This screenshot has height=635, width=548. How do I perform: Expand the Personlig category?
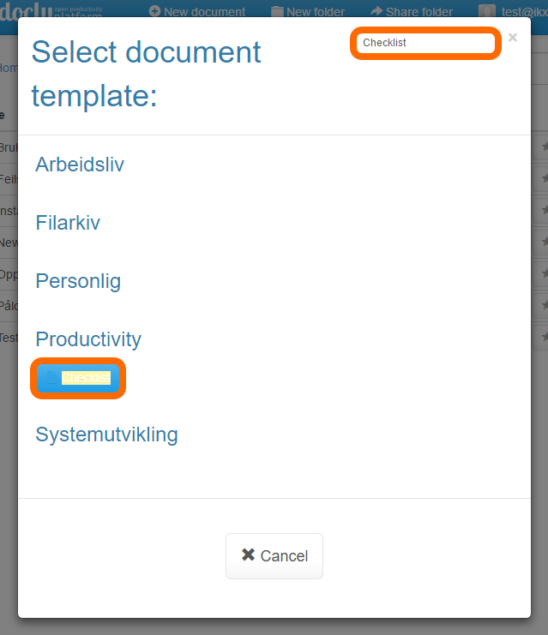pos(78,281)
